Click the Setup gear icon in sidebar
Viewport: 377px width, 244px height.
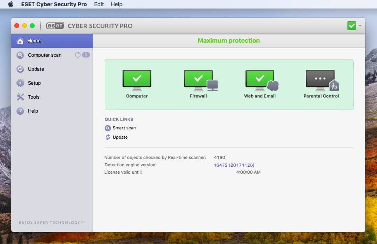[x=20, y=83]
